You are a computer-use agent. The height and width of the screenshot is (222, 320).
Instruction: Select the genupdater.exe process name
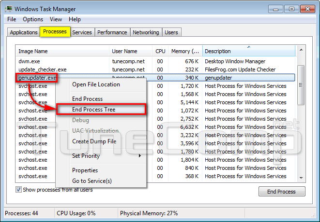click(x=37, y=78)
